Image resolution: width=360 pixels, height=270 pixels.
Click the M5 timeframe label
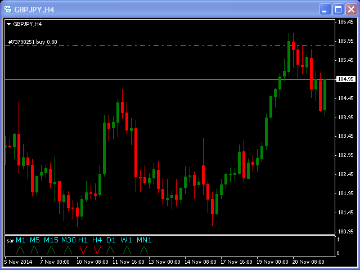(35, 240)
